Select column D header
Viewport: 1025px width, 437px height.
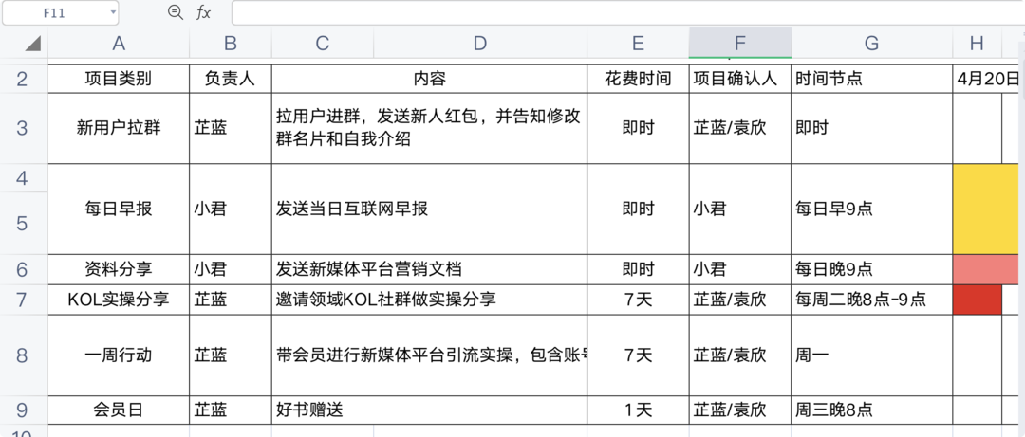pos(479,43)
